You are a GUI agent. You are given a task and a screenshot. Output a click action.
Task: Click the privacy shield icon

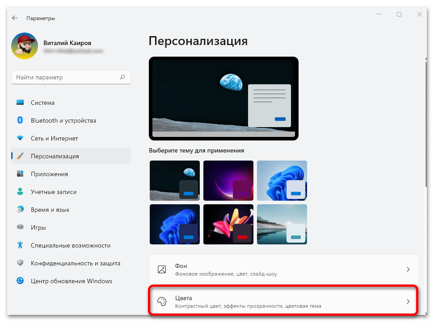coord(20,263)
